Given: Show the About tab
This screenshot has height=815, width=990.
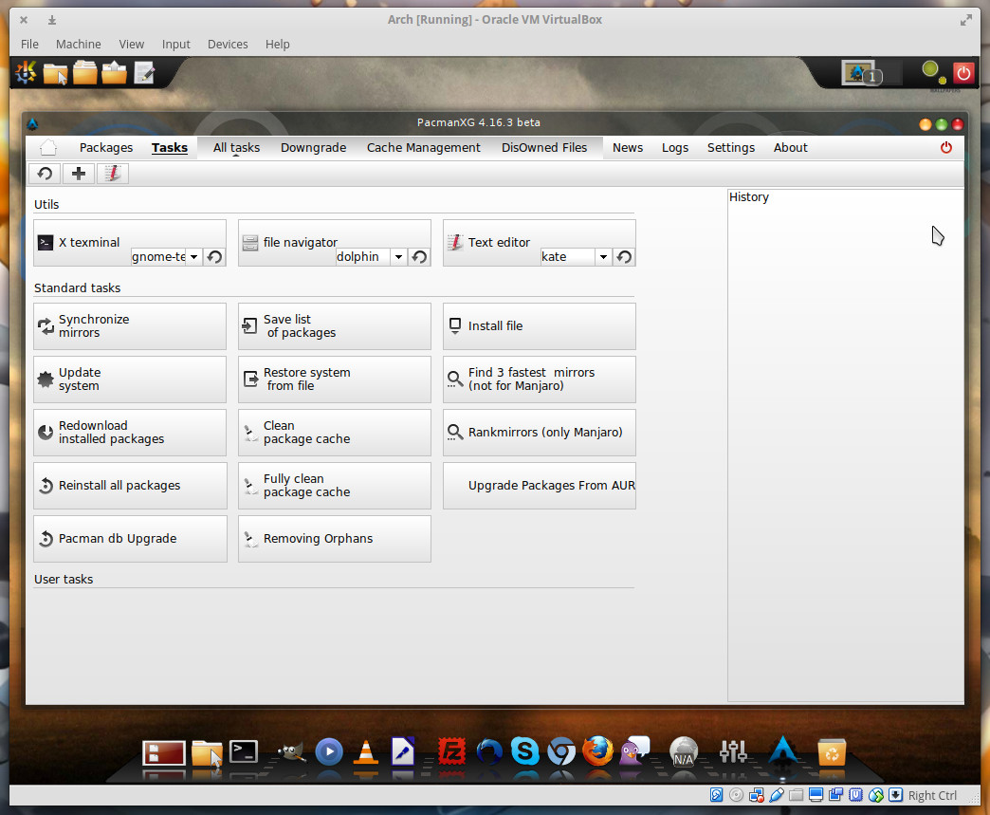Looking at the screenshot, I should (x=791, y=148).
